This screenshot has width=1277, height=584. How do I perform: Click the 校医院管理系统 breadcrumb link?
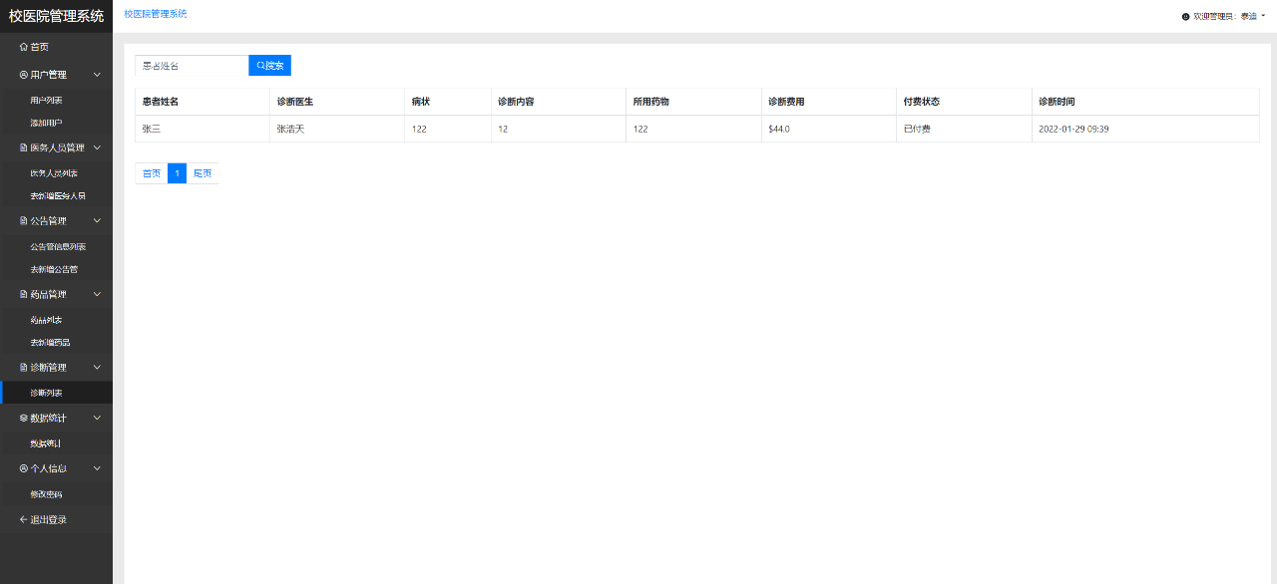(x=155, y=14)
